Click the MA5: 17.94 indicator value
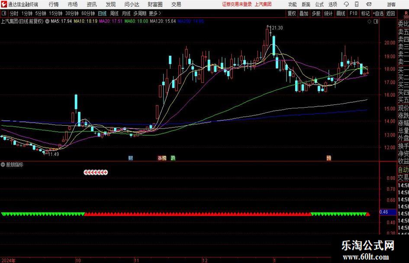This screenshot has height=263, width=409. pyautogui.click(x=61, y=21)
